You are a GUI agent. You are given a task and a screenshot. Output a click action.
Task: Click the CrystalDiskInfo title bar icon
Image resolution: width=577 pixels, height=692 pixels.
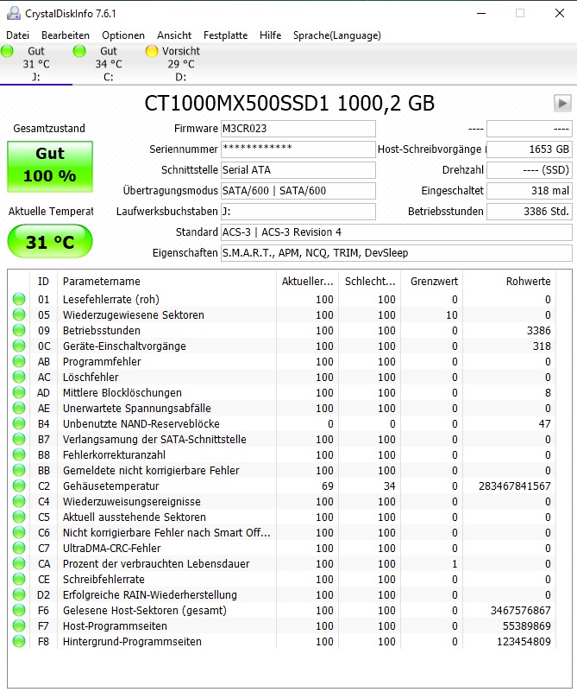point(14,13)
